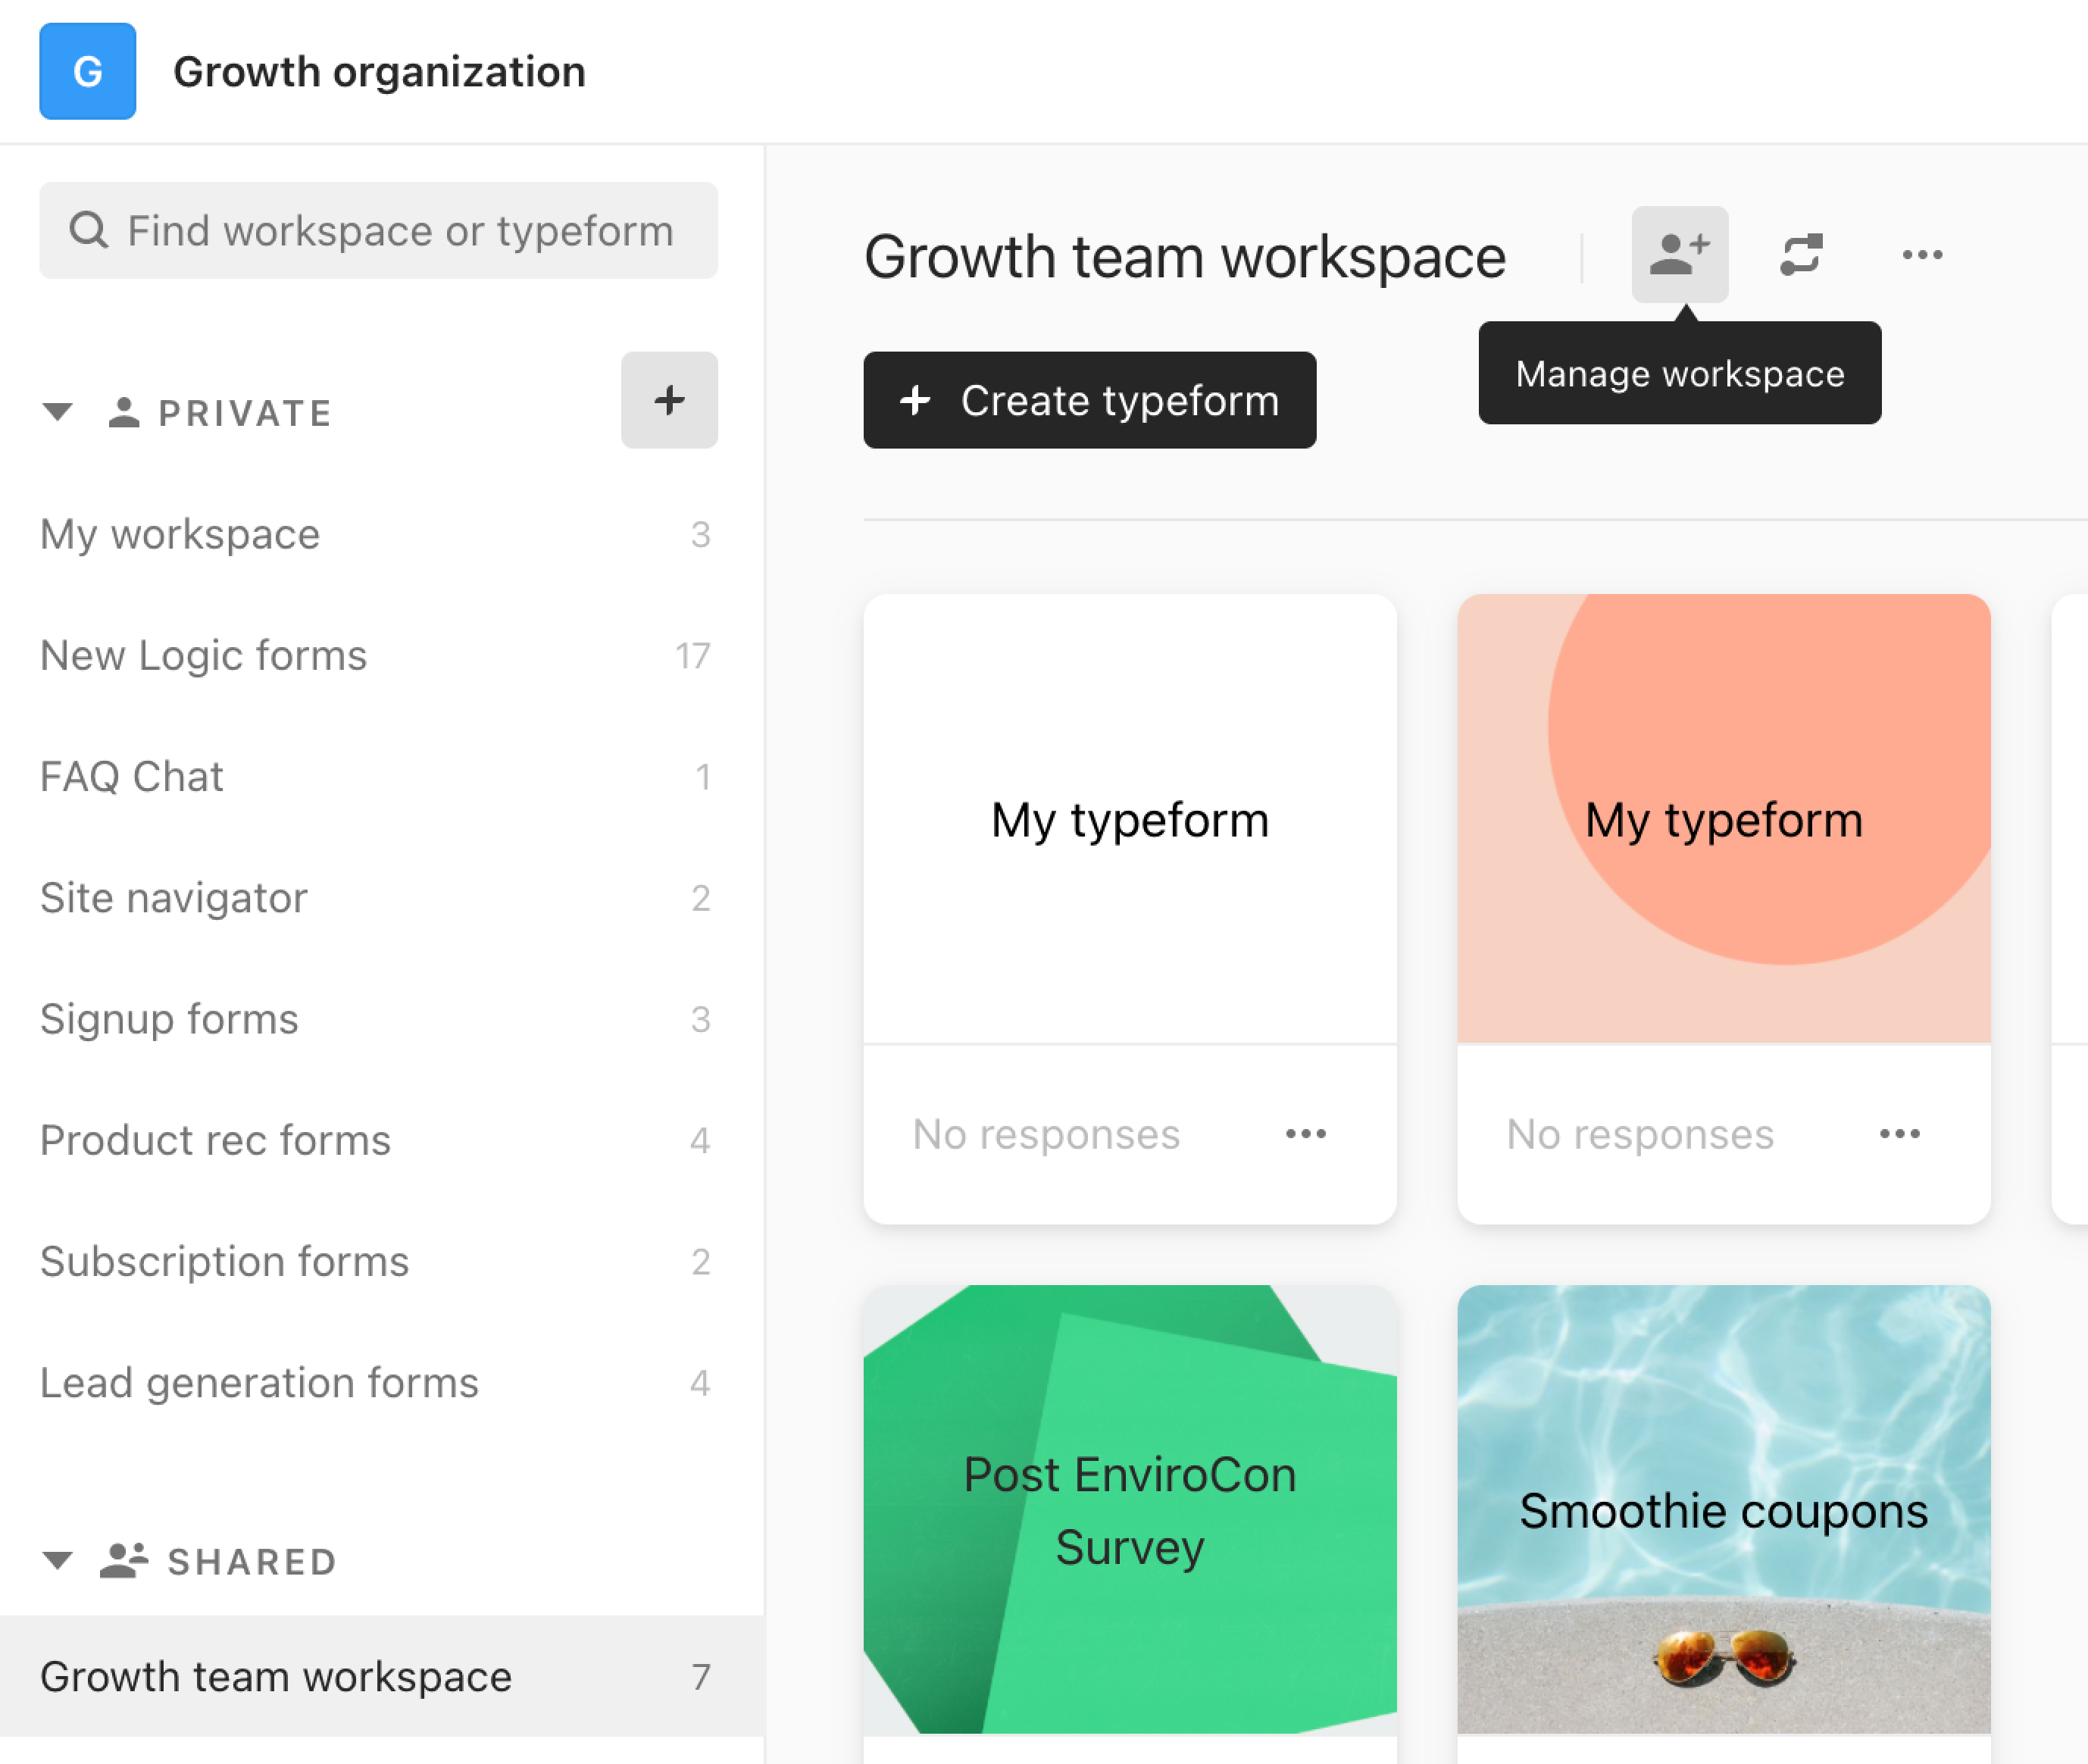Click the Manage workspace add-person icon

1680,254
